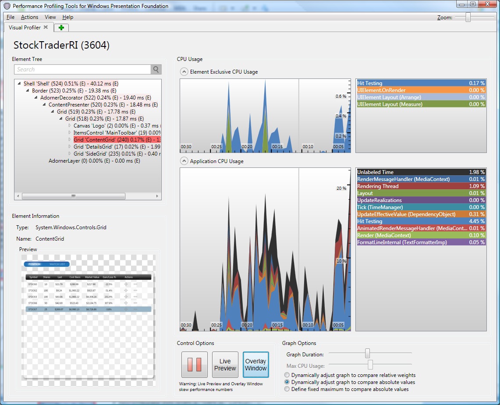Select Shell 'Shell' (524) tree row

[x=71, y=84]
